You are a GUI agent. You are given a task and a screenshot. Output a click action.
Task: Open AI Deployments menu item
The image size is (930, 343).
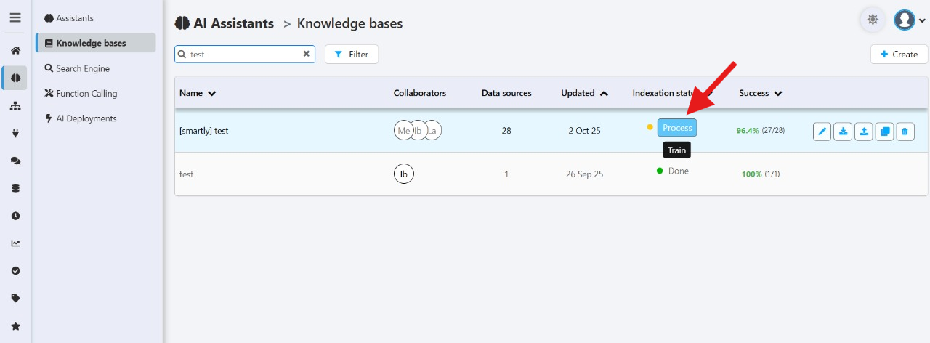[x=80, y=118]
